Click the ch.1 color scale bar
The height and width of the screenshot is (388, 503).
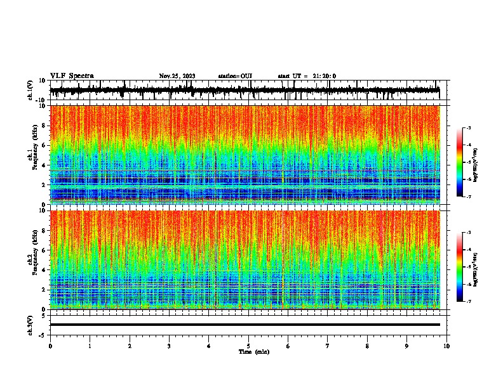click(460, 162)
